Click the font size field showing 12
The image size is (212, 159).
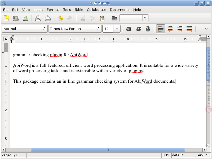click(108, 29)
